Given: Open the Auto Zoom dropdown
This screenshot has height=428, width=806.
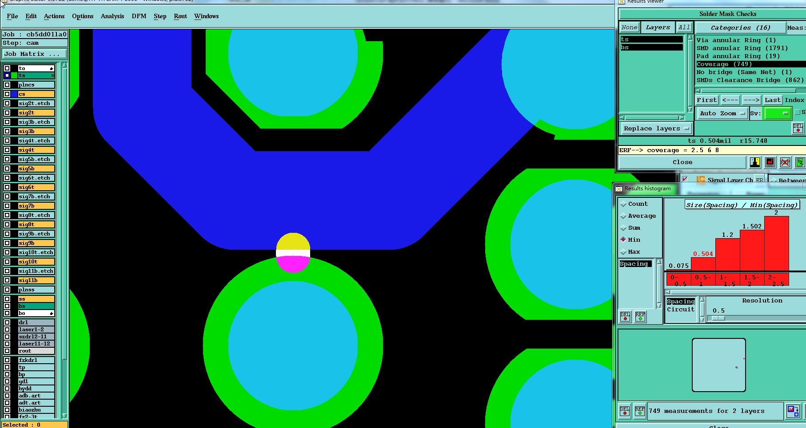Looking at the screenshot, I should 722,114.
